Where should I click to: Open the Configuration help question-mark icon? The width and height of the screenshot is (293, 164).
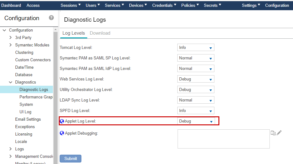pyautogui.click(x=51, y=18)
